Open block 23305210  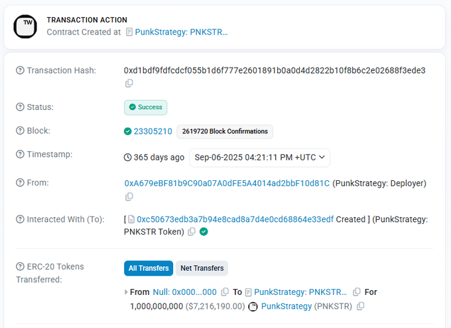pyautogui.click(x=153, y=131)
